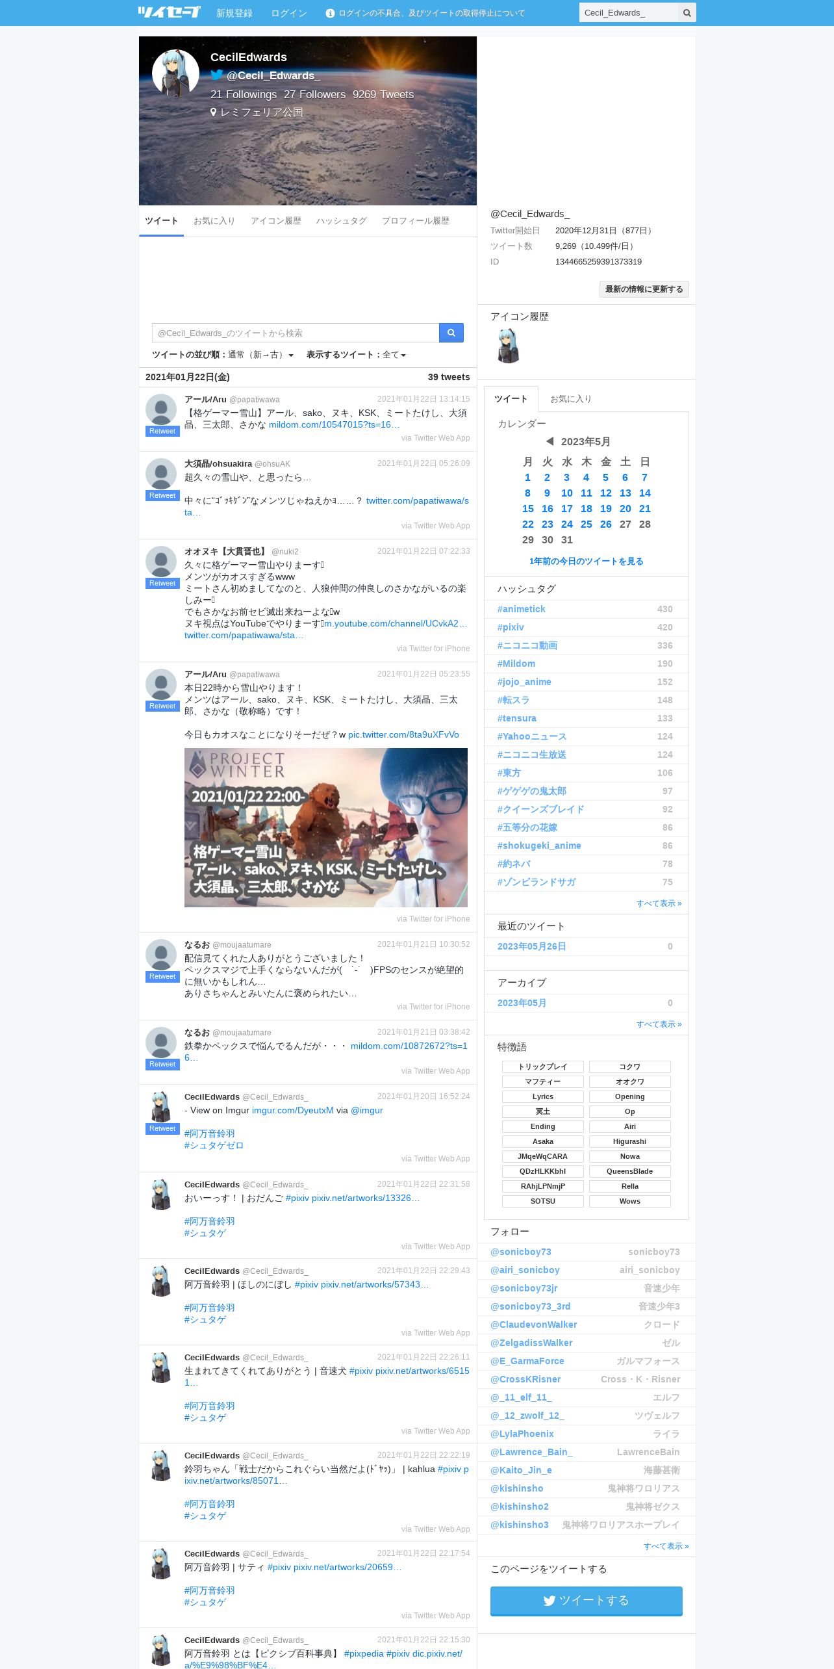
Task: Switch to アイコン履歴 tab
Action: point(275,221)
